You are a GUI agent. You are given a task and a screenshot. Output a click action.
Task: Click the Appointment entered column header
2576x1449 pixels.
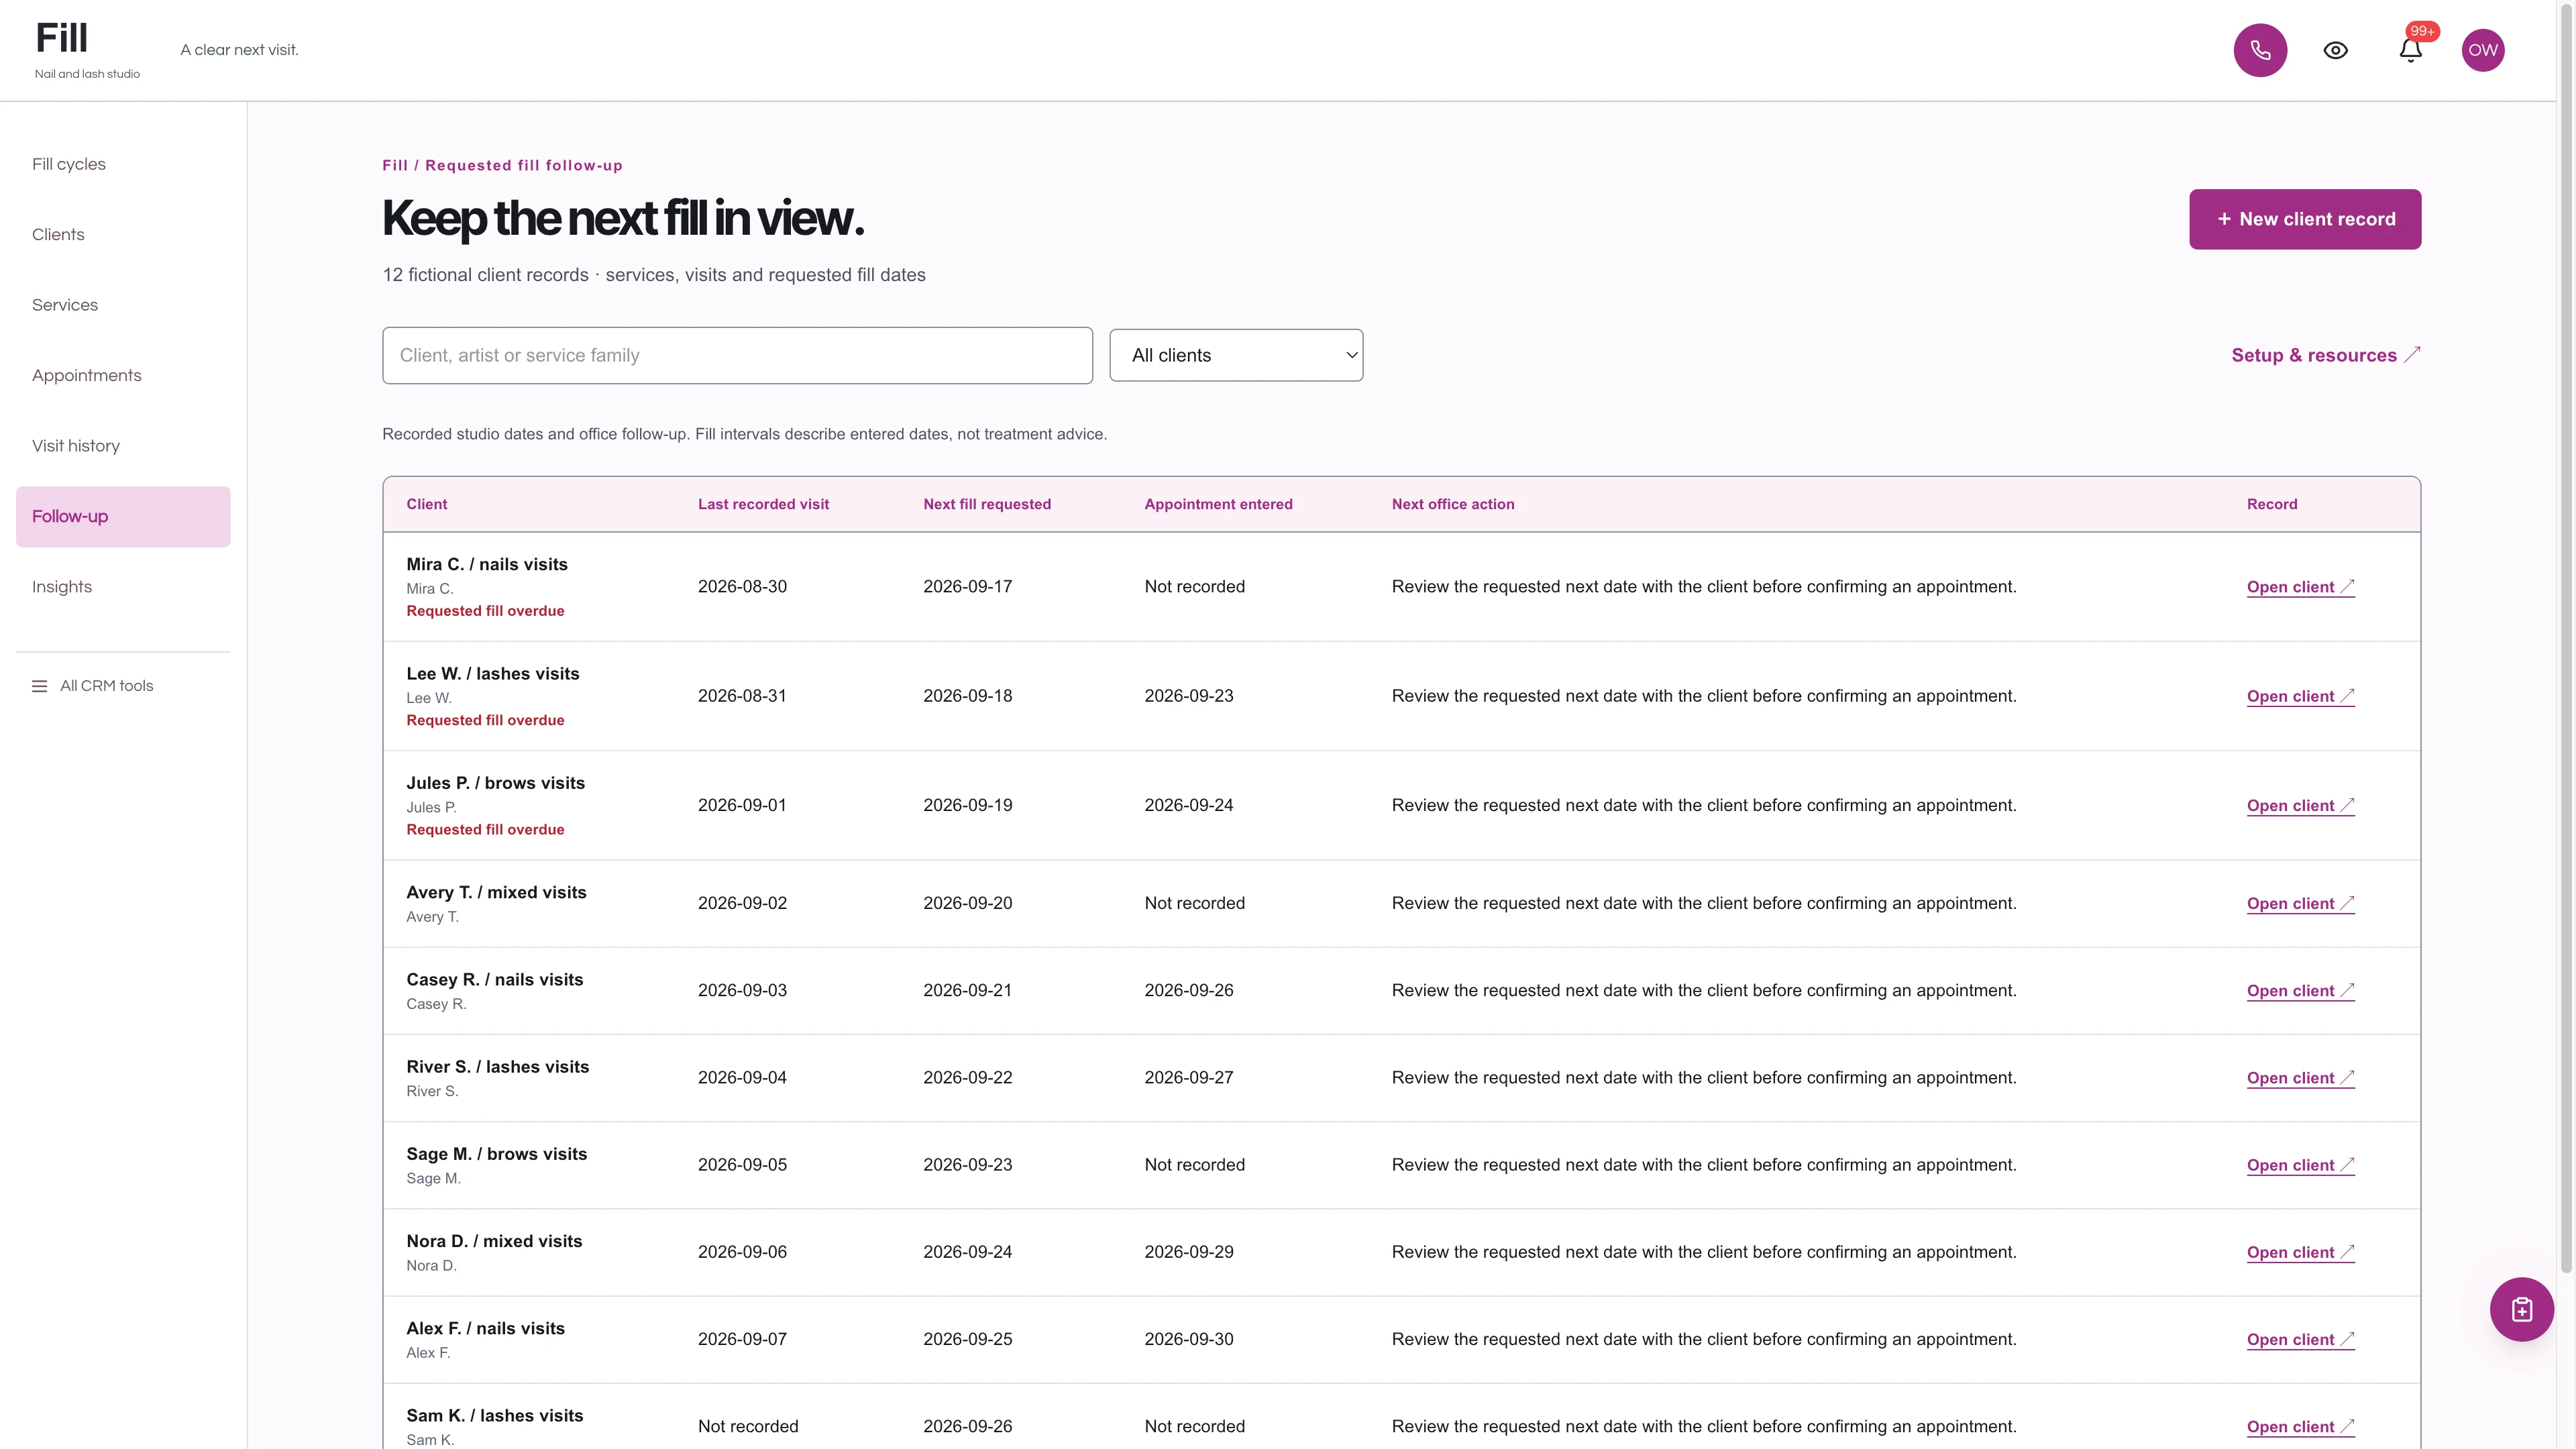pyautogui.click(x=1218, y=504)
